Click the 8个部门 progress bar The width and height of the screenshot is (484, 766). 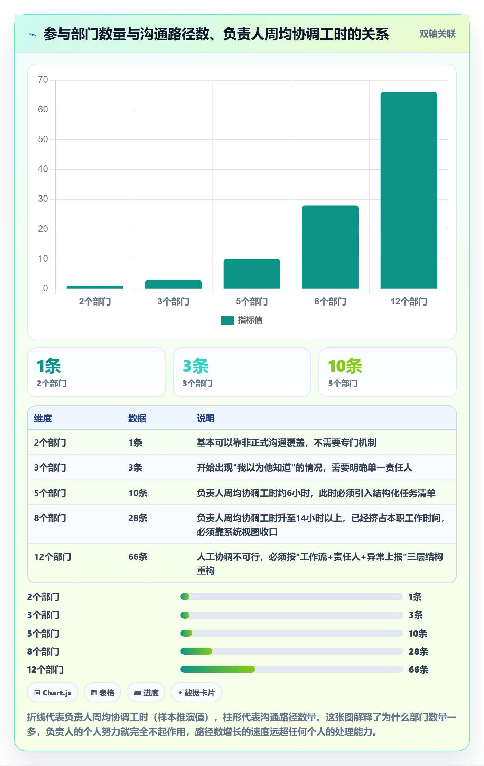pos(291,651)
